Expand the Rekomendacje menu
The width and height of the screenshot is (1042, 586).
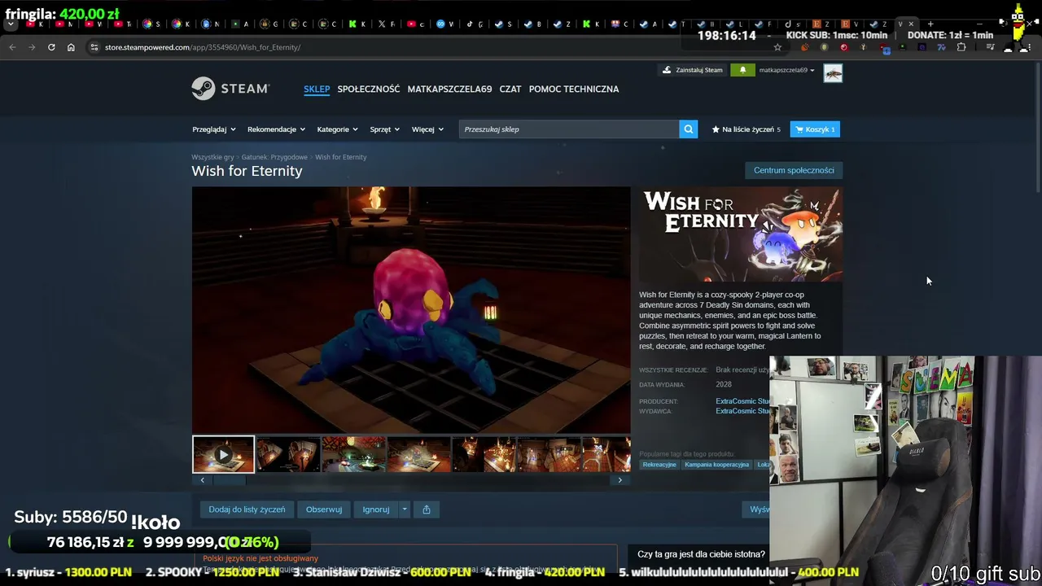(276, 129)
